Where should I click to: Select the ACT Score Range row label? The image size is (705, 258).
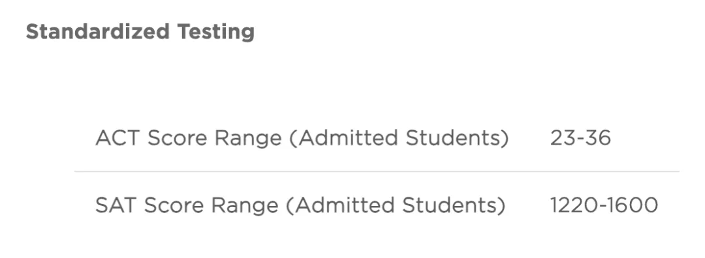[x=302, y=138]
